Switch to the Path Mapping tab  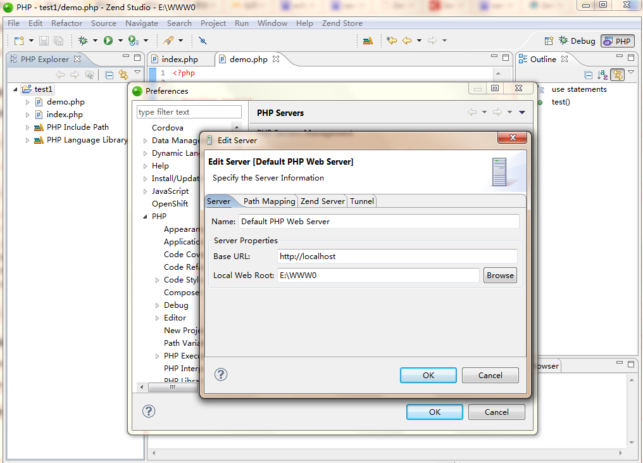(x=269, y=201)
